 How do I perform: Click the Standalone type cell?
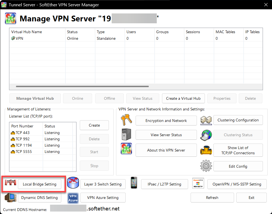coord(106,38)
